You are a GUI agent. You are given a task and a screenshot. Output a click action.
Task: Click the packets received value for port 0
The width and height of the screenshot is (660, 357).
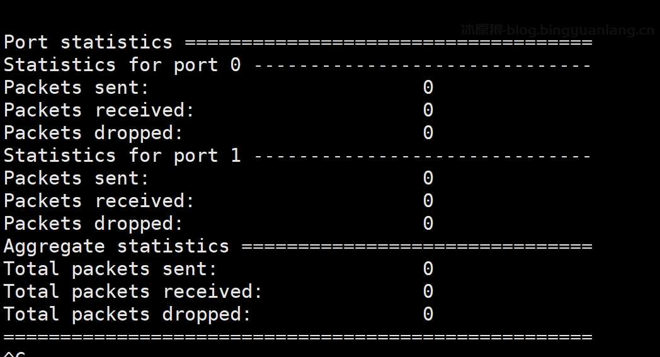[428, 110]
